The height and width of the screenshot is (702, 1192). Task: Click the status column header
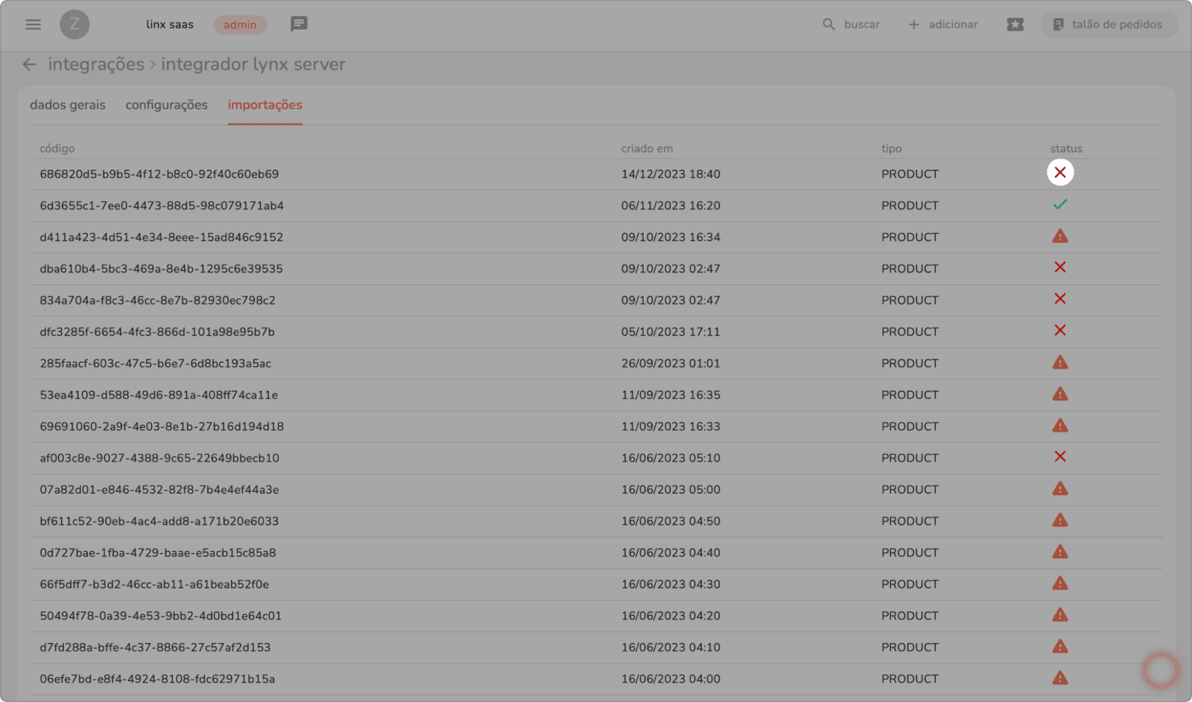(x=1066, y=149)
